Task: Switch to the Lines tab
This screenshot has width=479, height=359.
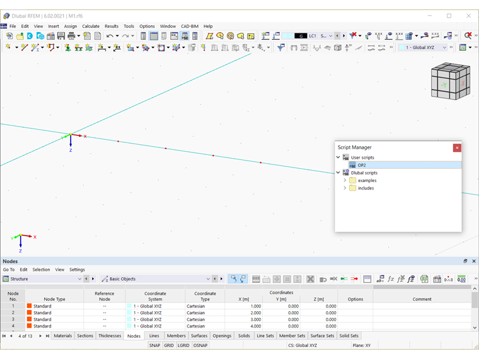Action: click(154, 336)
